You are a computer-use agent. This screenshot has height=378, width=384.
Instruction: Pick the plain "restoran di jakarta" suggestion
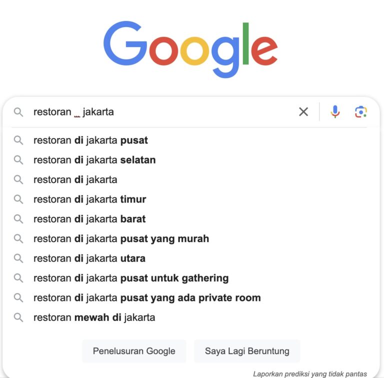pyautogui.click(x=75, y=179)
